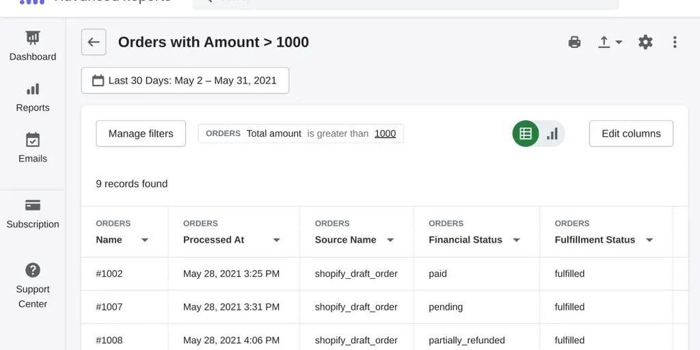Image resolution: width=700 pixels, height=350 pixels.
Task: Open the export upload menu
Action: pyautogui.click(x=610, y=42)
